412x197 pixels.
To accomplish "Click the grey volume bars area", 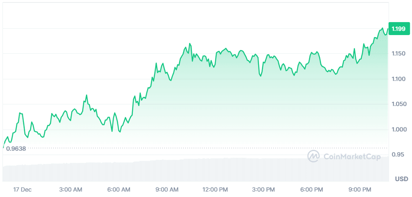I will pos(168,171).
